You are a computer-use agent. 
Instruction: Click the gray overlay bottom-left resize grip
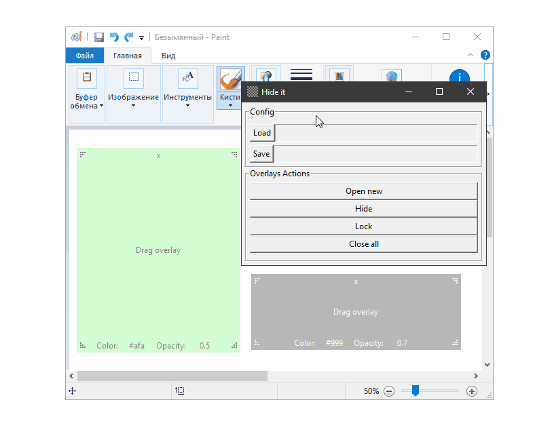(x=257, y=343)
